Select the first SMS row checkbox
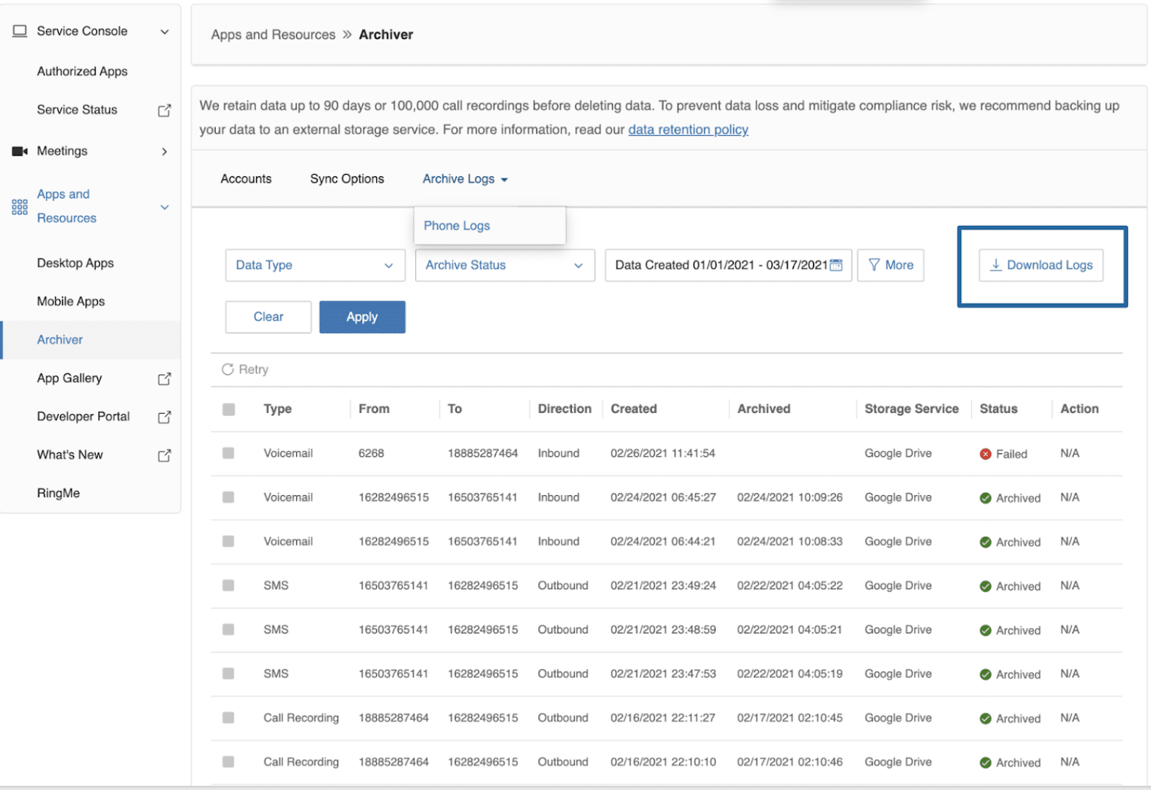The height and width of the screenshot is (790, 1151). [229, 586]
